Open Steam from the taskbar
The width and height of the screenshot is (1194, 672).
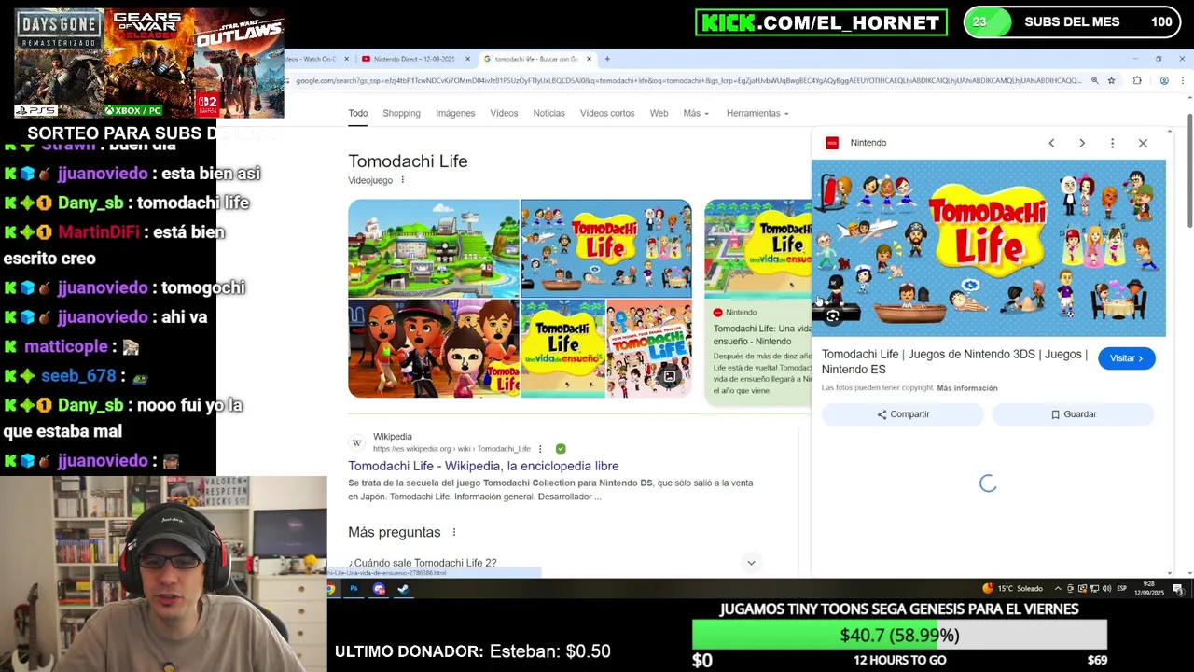pyautogui.click(x=403, y=589)
